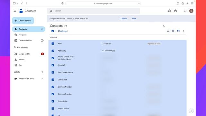
Task: Reload the page
Action: 139,4
